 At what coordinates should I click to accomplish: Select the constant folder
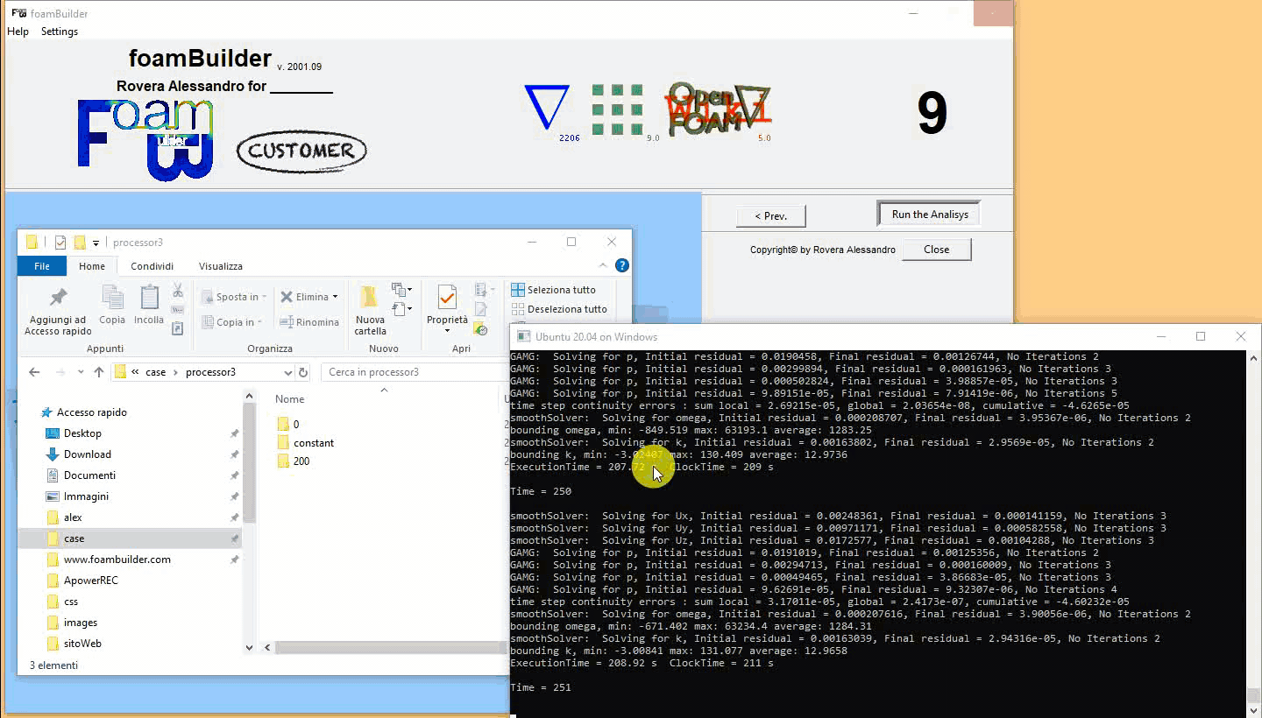tap(305, 443)
